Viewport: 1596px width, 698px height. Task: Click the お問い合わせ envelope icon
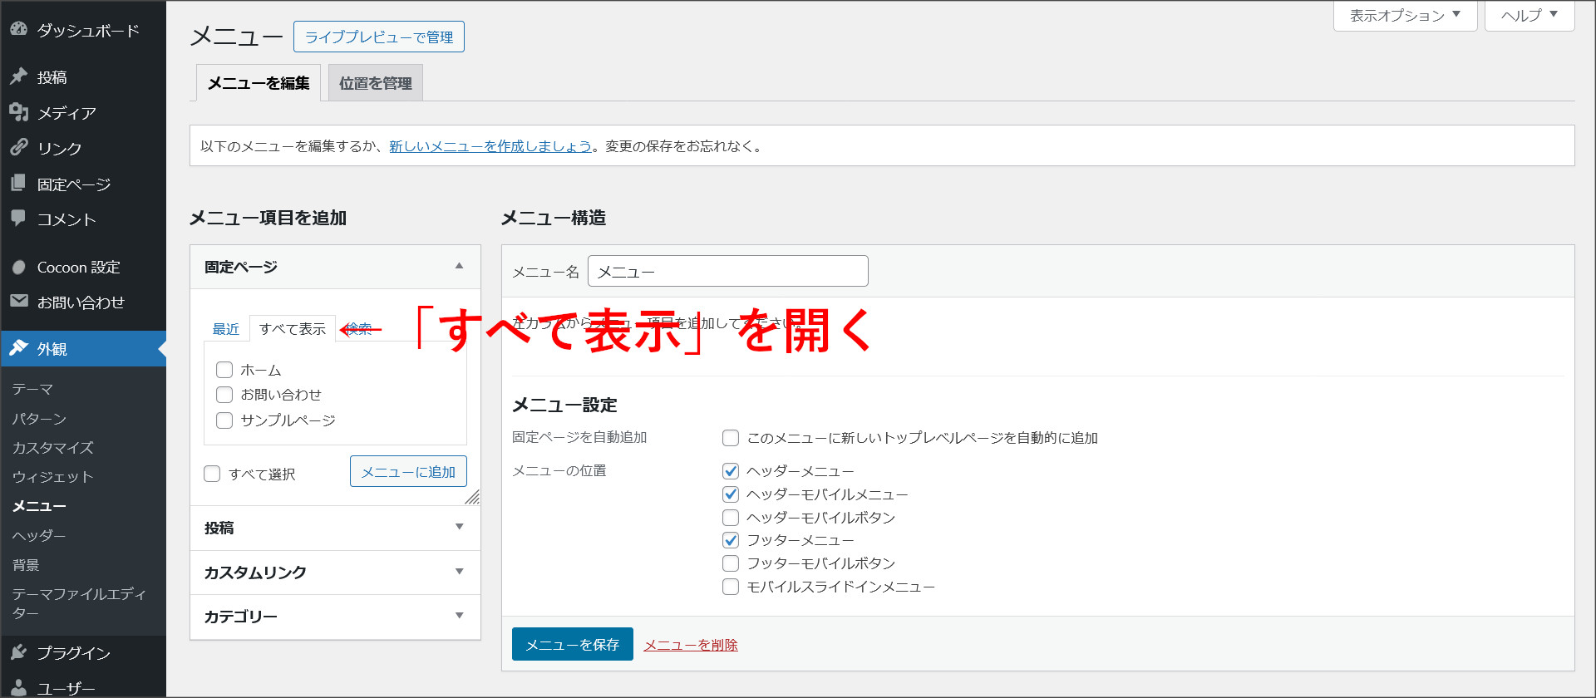point(18,301)
